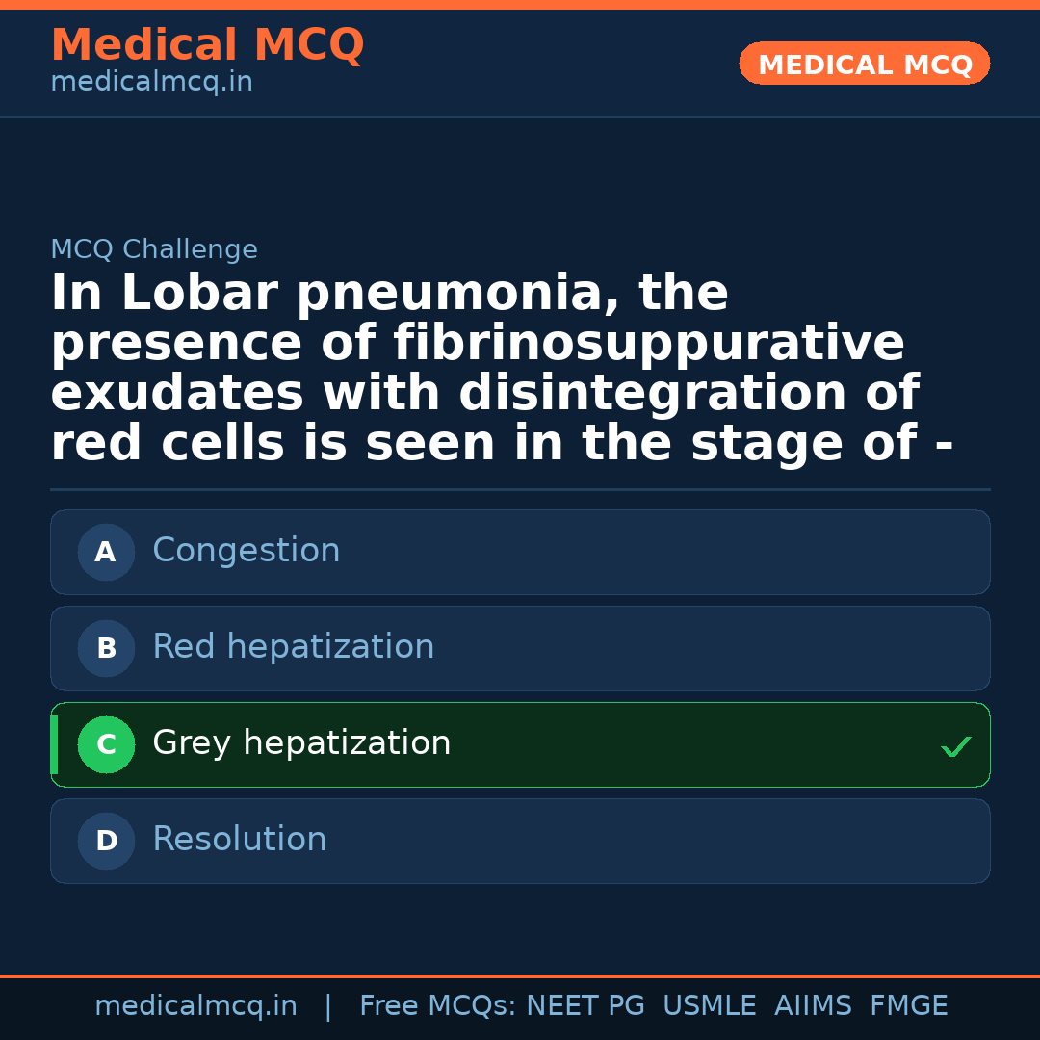Click the Lobar pneumonia question text
Image resolution: width=1040 pixels, height=1040 pixels.
501,368
